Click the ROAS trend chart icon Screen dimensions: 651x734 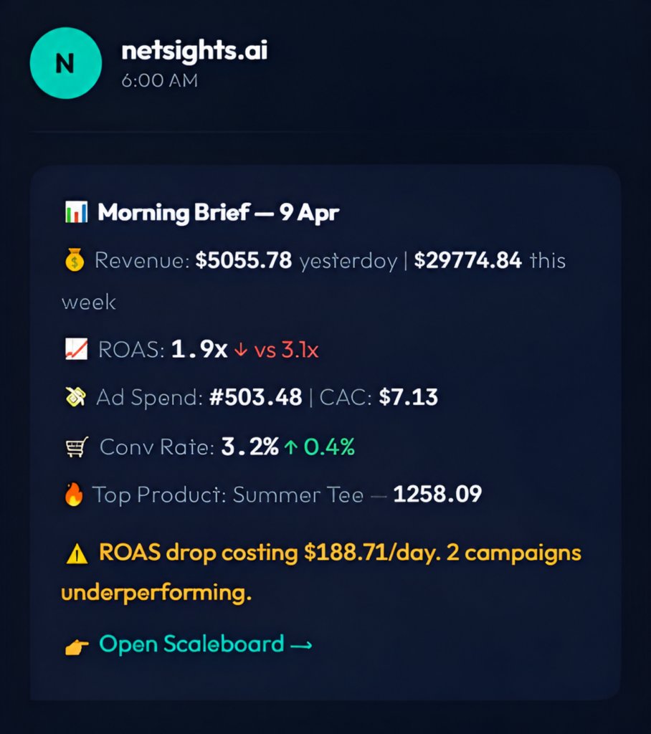pos(76,349)
